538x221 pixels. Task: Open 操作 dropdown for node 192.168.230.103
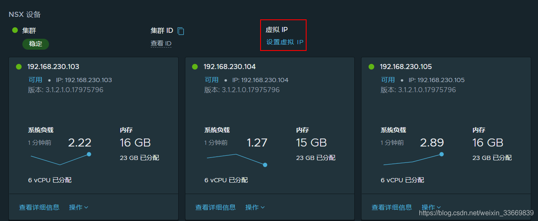(x=79, y=207)
